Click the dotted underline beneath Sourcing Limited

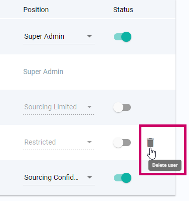pyautogui.click(x=59, y=114)
